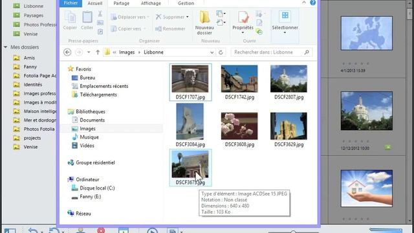Click the help question mark icon

tap(312, 3)
